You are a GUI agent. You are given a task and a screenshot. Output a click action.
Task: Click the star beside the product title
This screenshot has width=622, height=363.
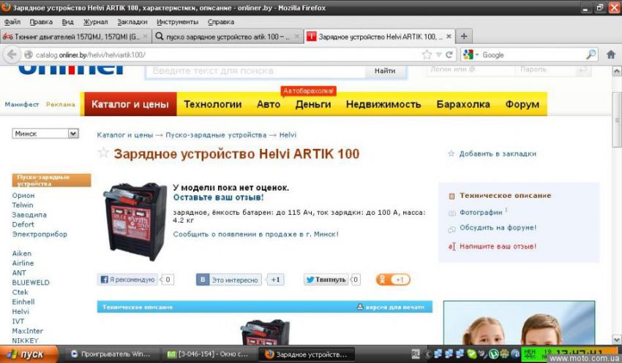[x=103, y=153]
